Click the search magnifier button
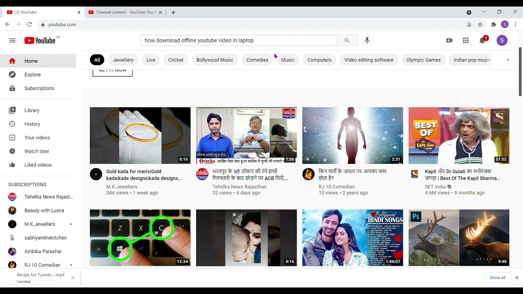Screen dimensions: 523x294 (x=347, y=40)
